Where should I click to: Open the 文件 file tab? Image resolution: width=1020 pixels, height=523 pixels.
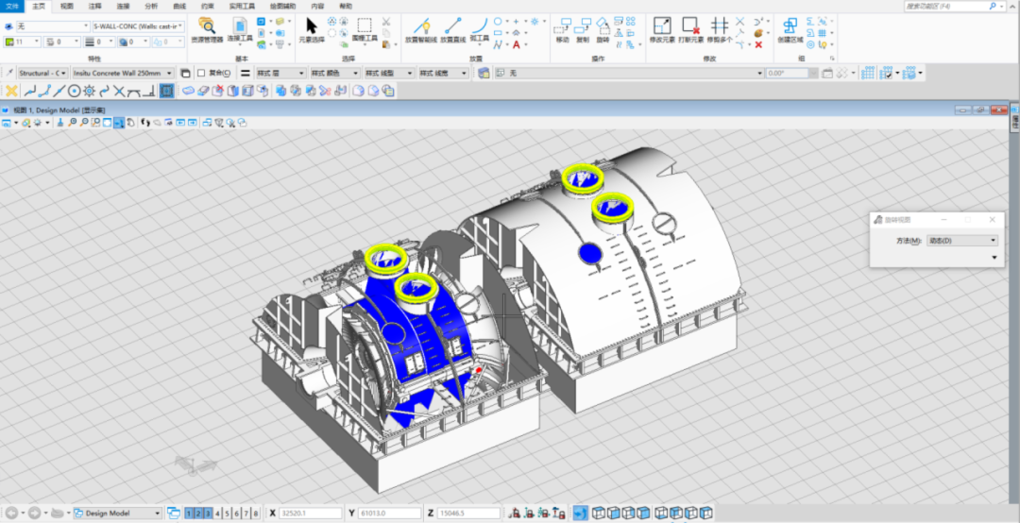[x=12, y=6]
